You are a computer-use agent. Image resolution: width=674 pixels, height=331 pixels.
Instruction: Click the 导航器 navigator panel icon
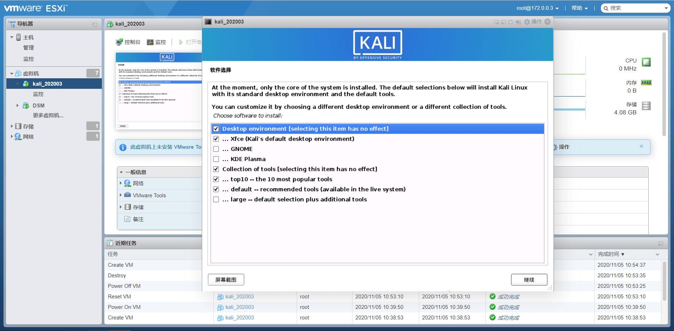(12, 24)
